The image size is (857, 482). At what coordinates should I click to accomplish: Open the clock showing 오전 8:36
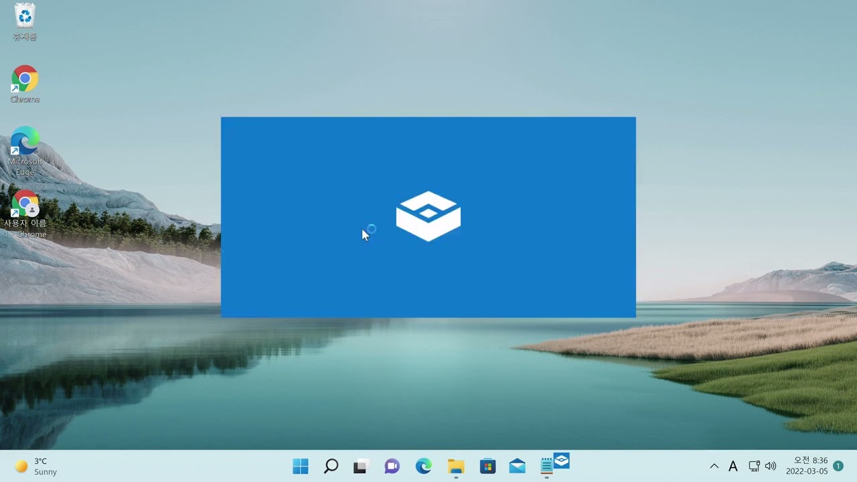pyautogui.click(x=807, y=466)
